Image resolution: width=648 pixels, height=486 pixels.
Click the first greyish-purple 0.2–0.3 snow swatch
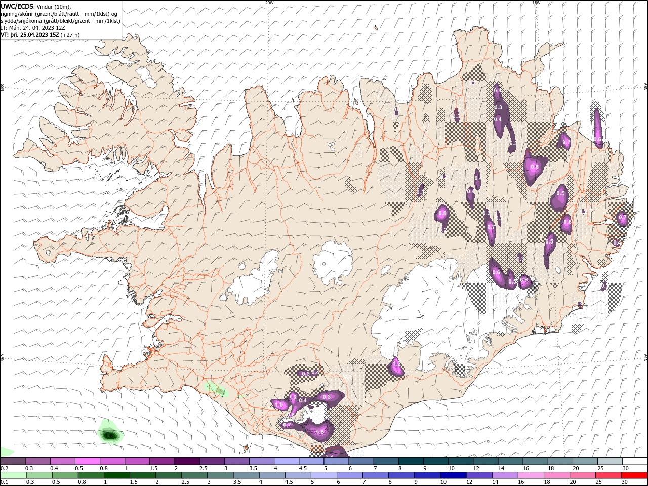tap(13, 461)
